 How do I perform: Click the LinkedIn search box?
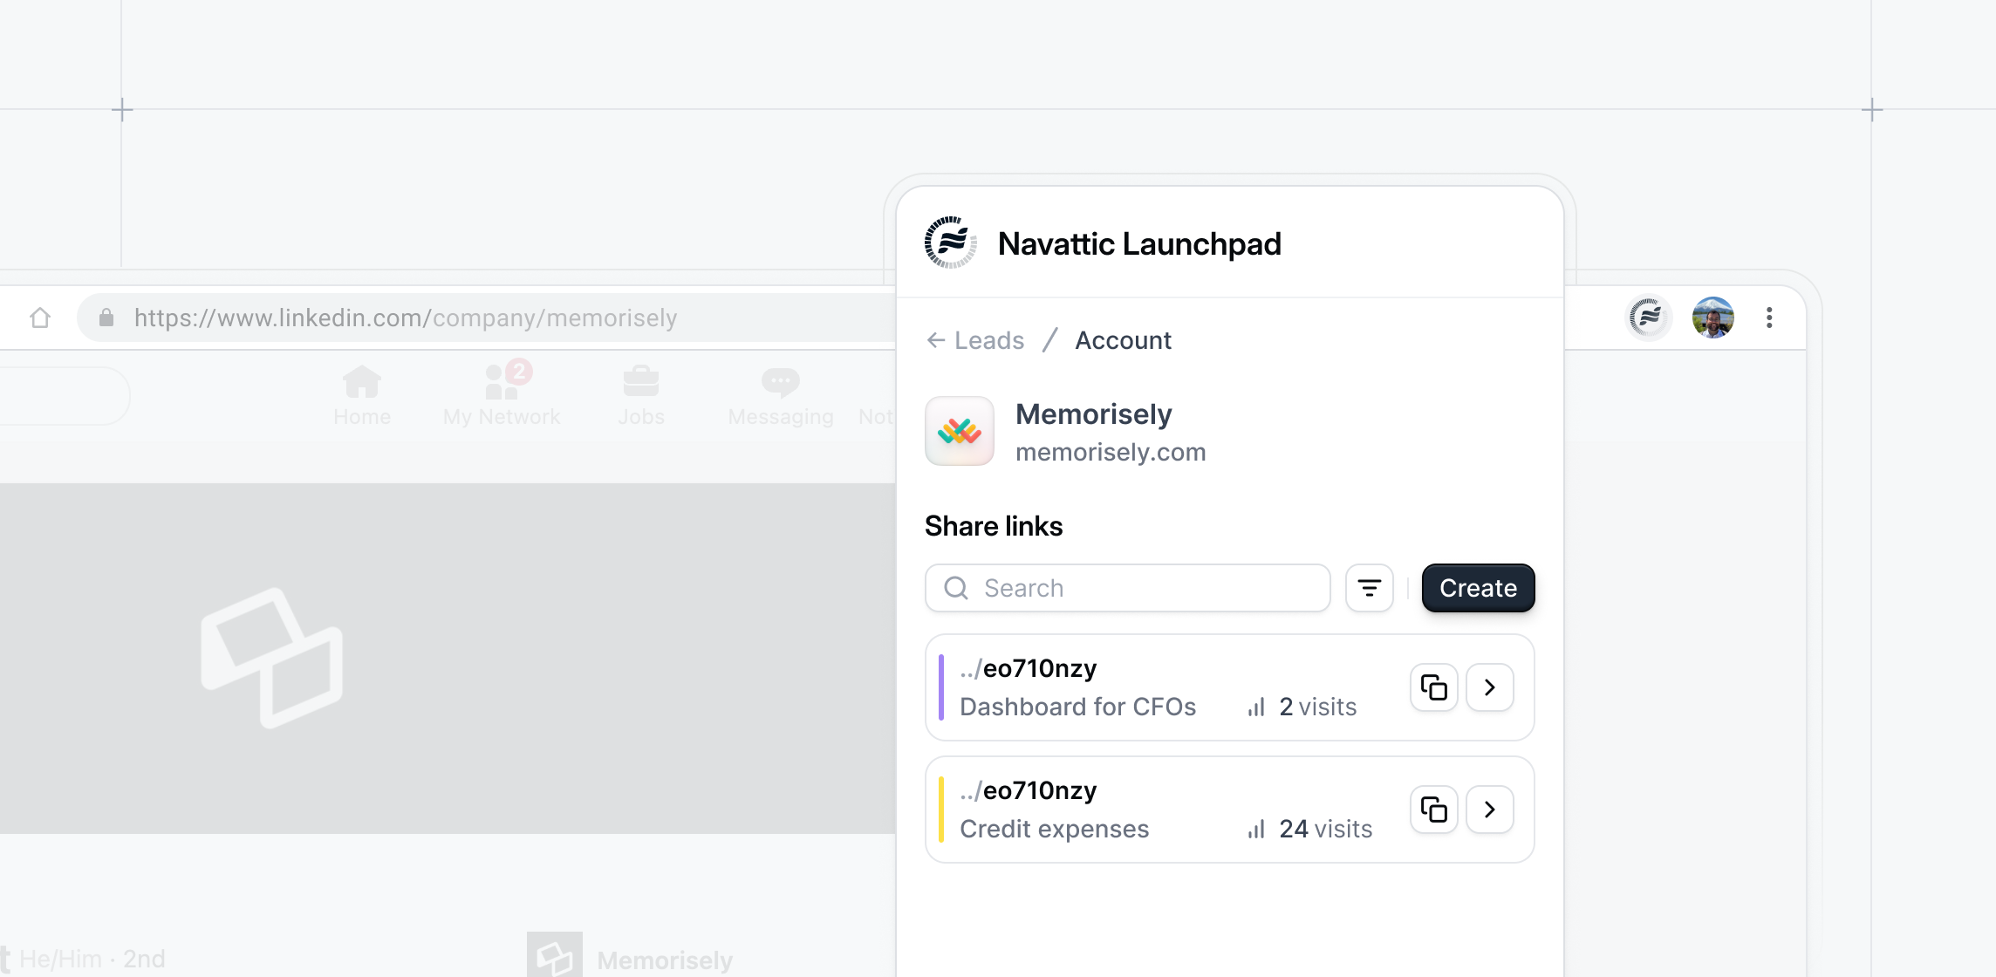(x=64, y=396)
